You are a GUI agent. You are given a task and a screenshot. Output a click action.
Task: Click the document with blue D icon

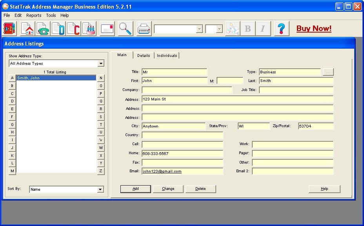coord(58,29)
